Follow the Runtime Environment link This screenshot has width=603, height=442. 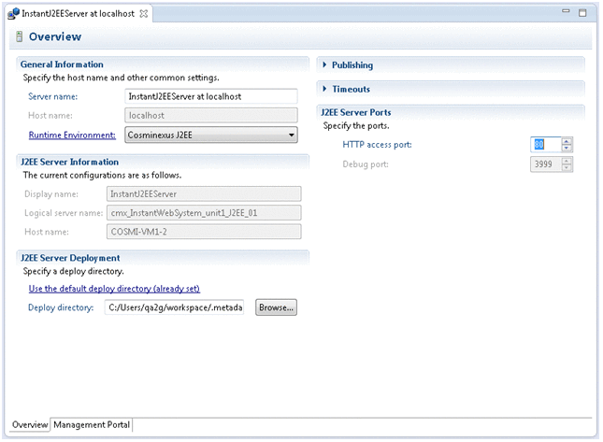[x=72, y=135]
